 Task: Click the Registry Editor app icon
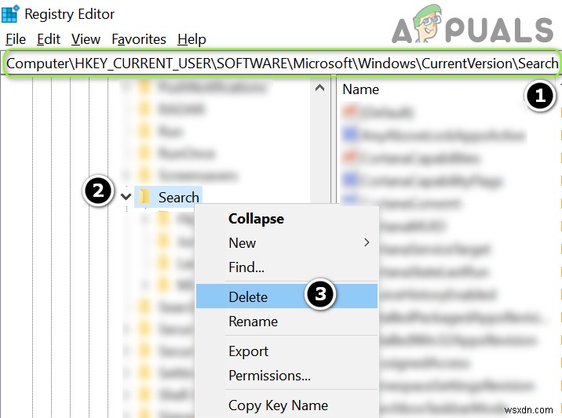pos(10,14)
